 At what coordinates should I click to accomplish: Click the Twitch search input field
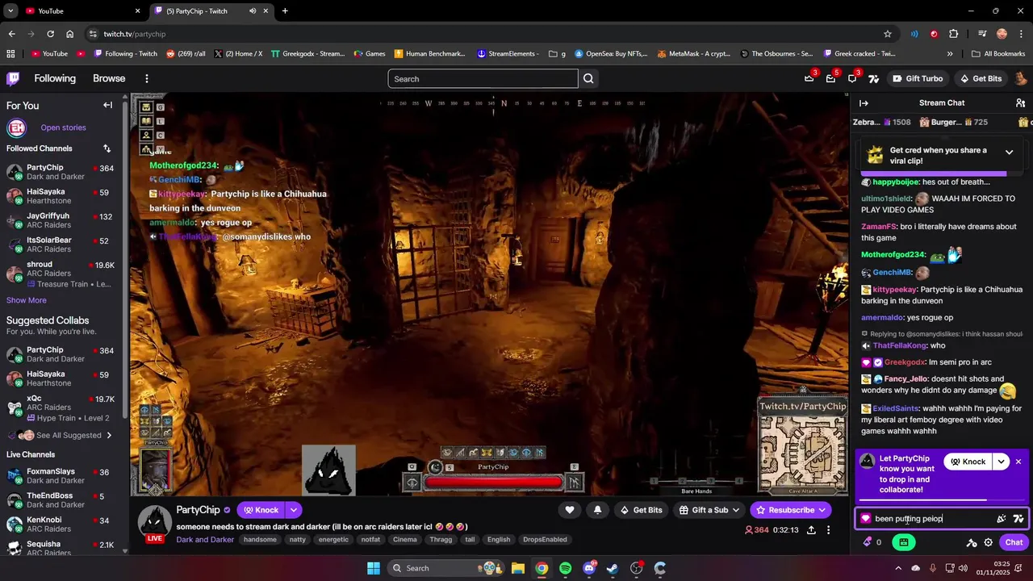pyautogui.click(x=483, y=78)
